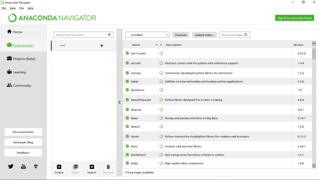
Task: Click the scrollbar up arrow
Action: [x=314, y=44]
